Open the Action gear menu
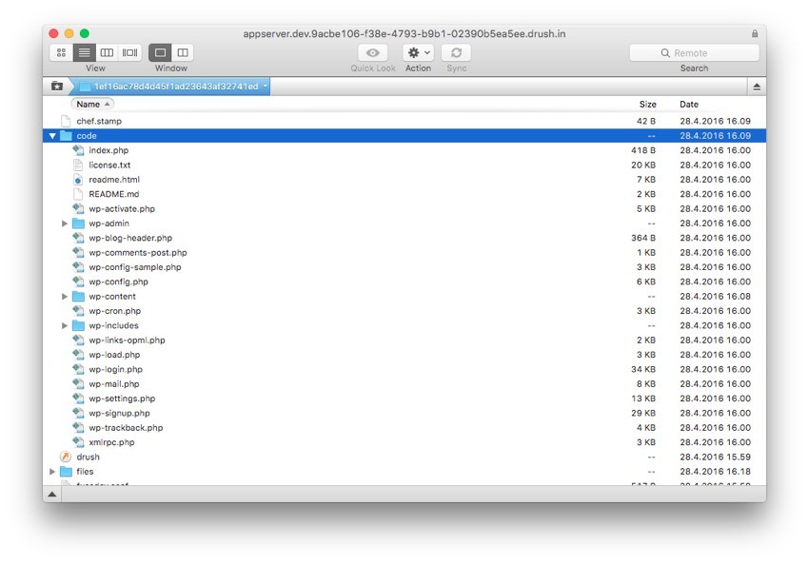 coord(419,52)
